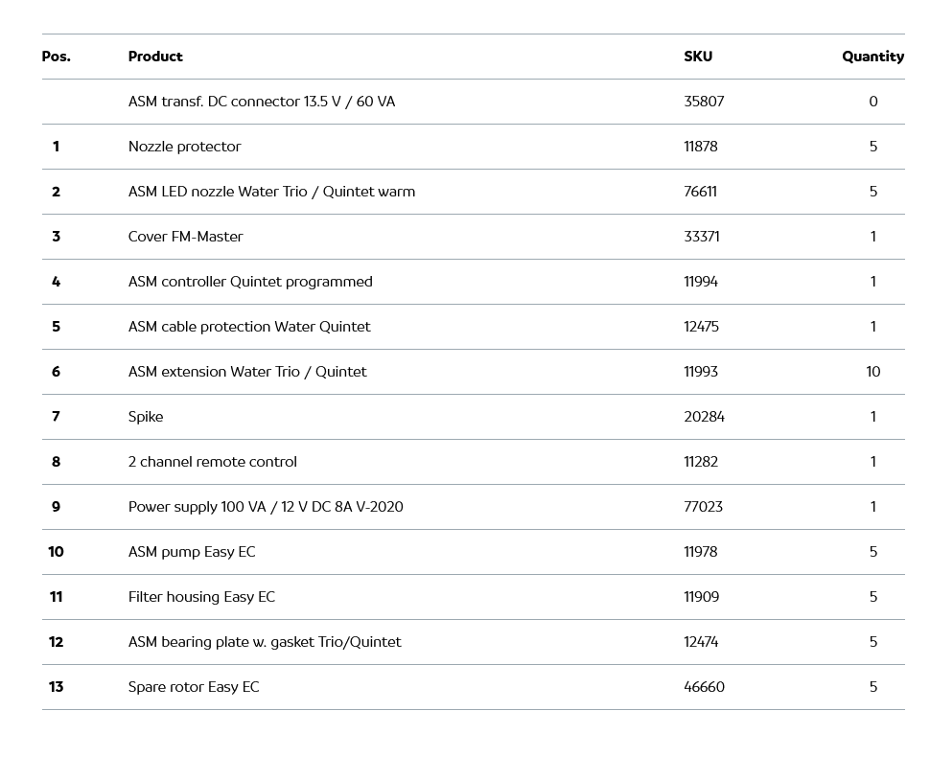Image resolution: width=930 pixels, height=780 pixels.
Task: Select the Nozzle protector product name
Action: pos(184,147)
